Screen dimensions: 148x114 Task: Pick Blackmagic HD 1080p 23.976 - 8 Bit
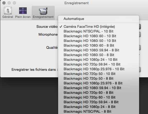click(99, 83)
